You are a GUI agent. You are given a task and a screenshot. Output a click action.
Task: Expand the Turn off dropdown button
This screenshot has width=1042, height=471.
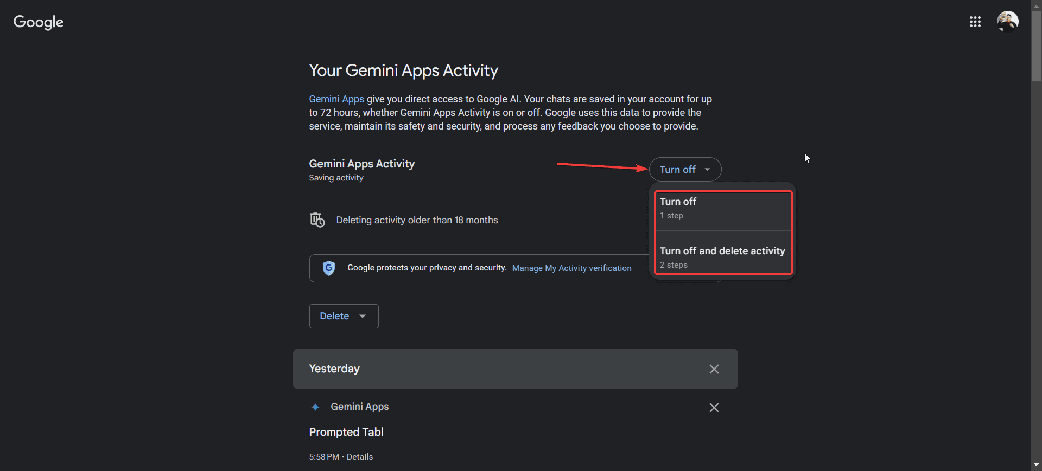[685, 170]
